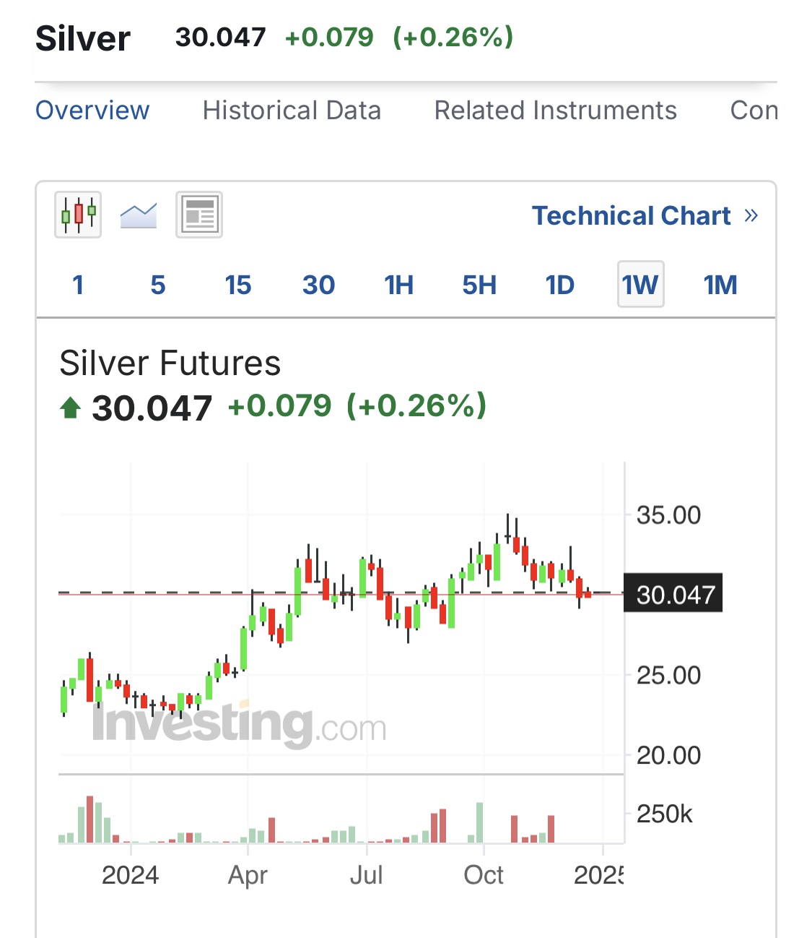This screenshot has width=812, height=938.
Task: Switch chart to 1D interval
Action: tap(560, 285)
